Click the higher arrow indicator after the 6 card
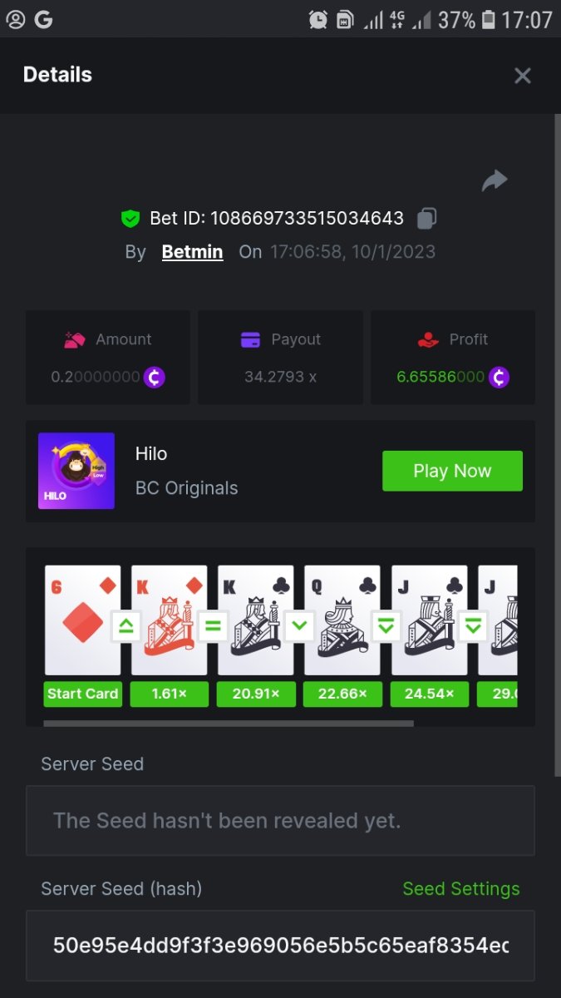561x998 pixels. pyautogui.click(x=125, y=626)
